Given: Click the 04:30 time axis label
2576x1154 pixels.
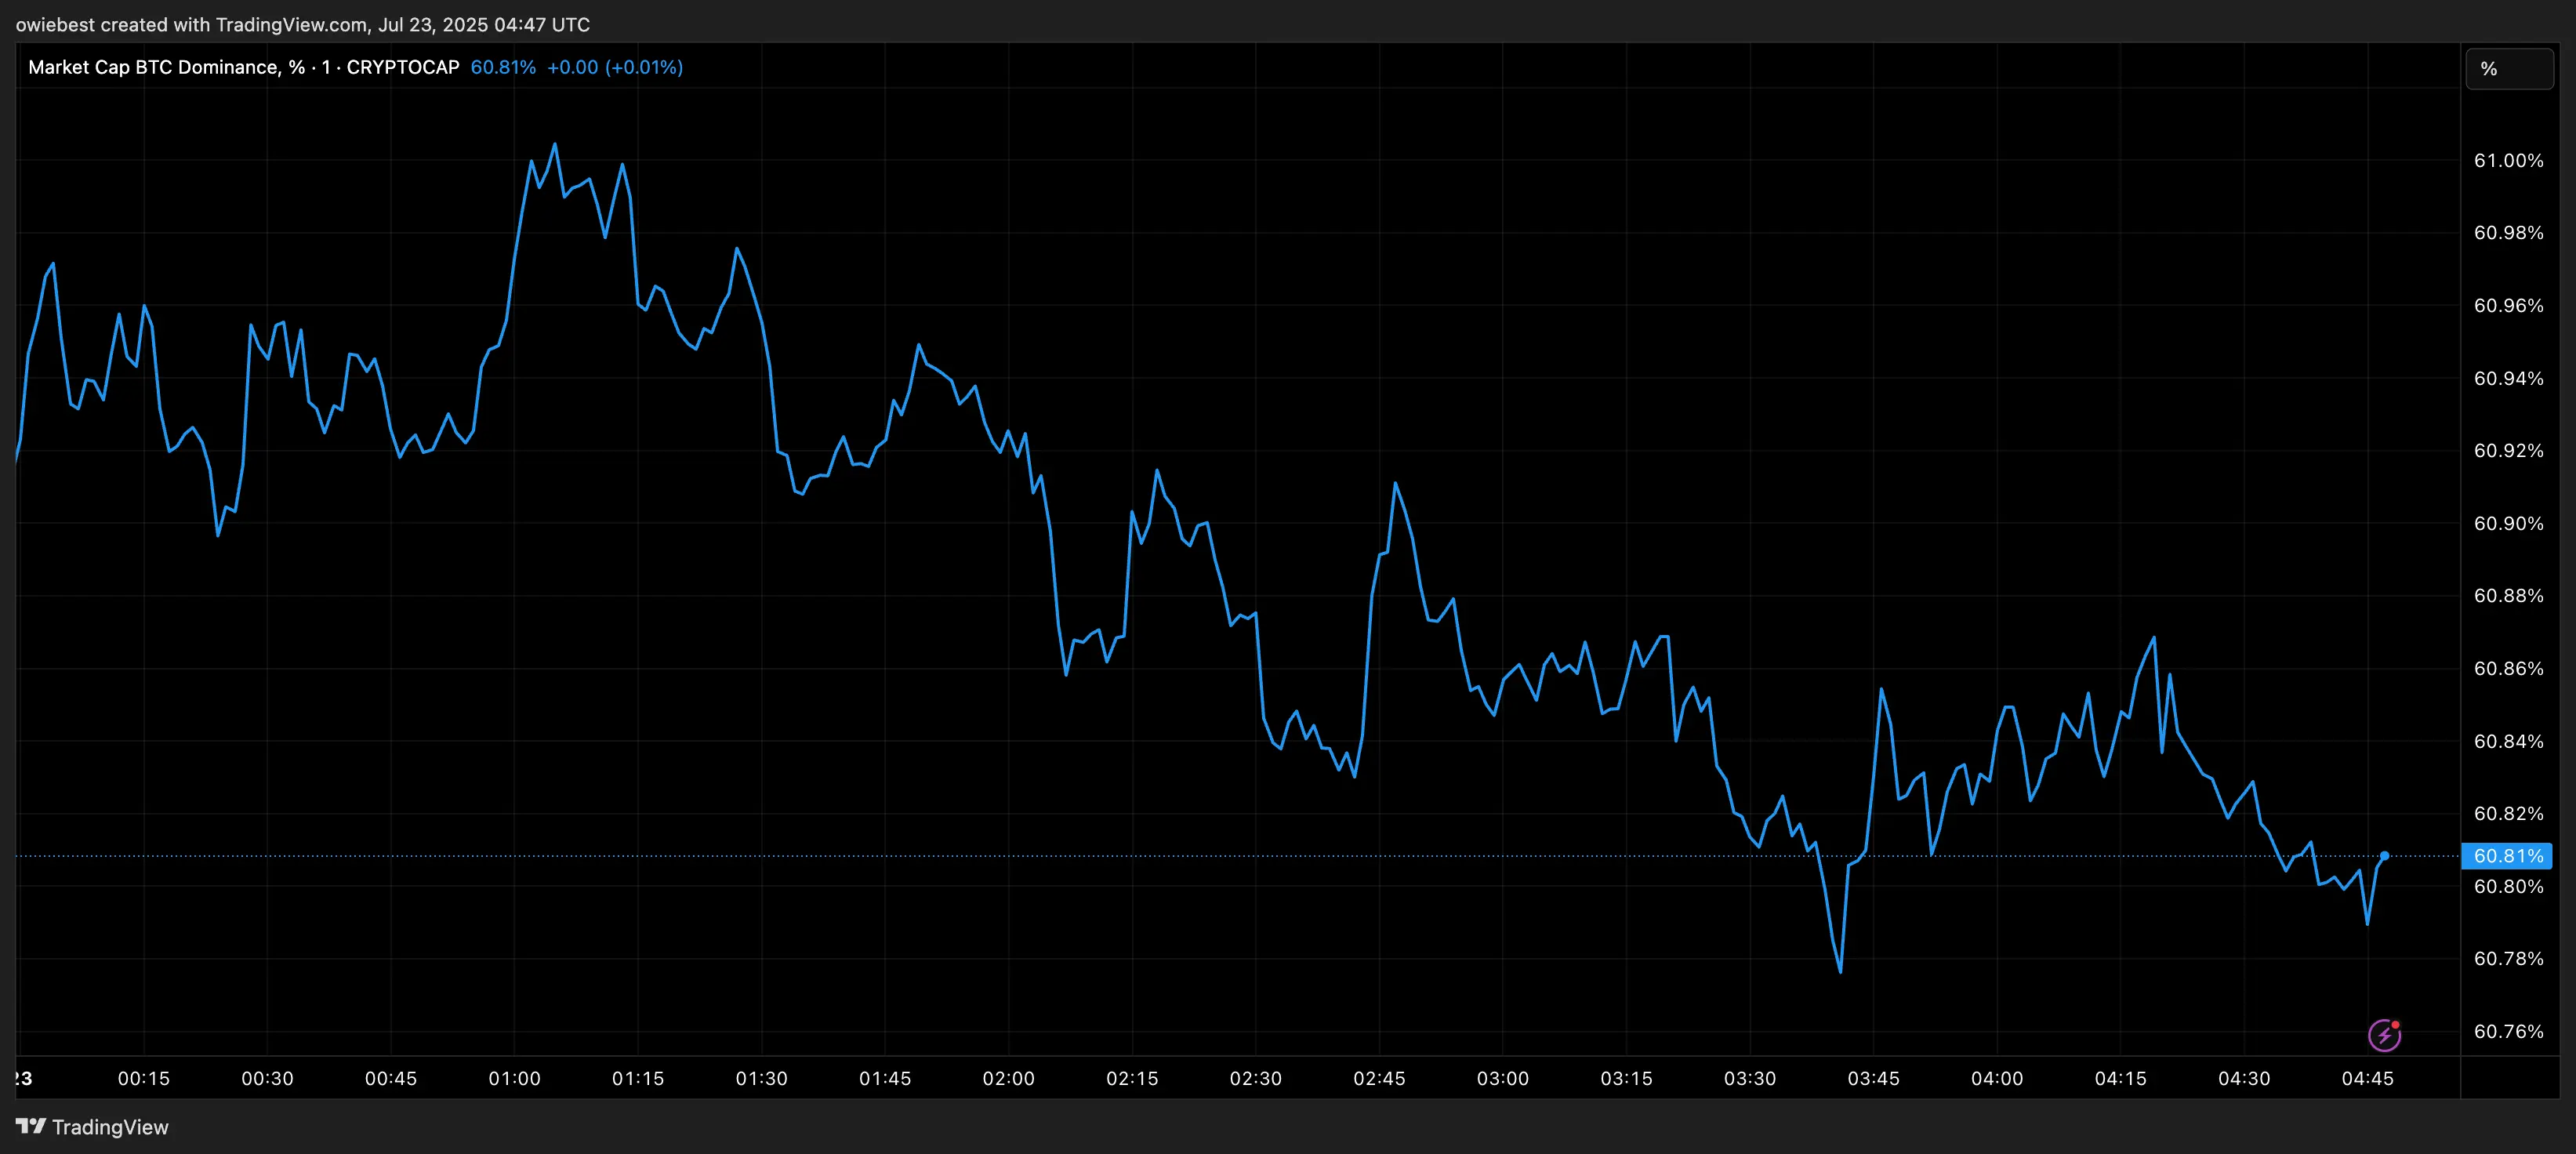Looking at the screenshot, I should [x=2244, y=1079].
